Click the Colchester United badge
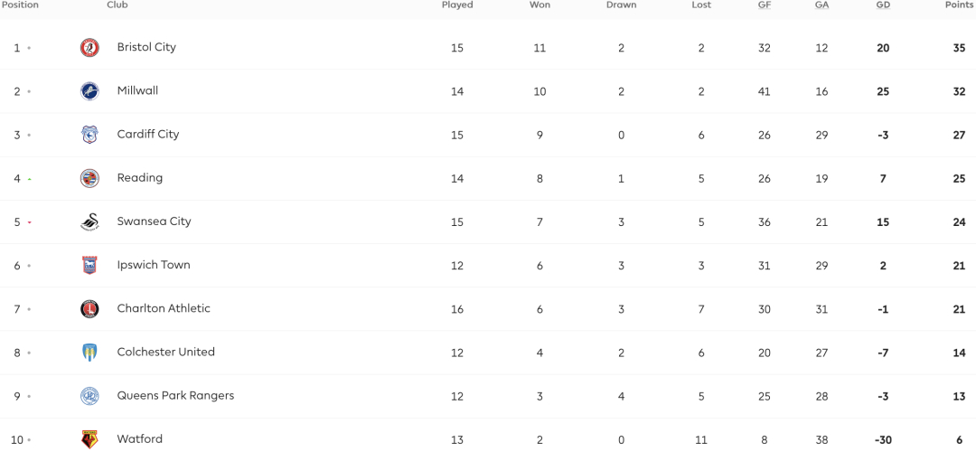Image resolution: width=976 pixels, height=452 pixels. [x=89, y=353]
